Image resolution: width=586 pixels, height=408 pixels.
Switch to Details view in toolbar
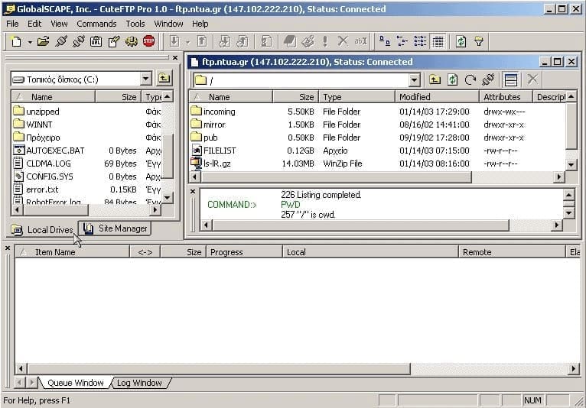coord(438,41)
